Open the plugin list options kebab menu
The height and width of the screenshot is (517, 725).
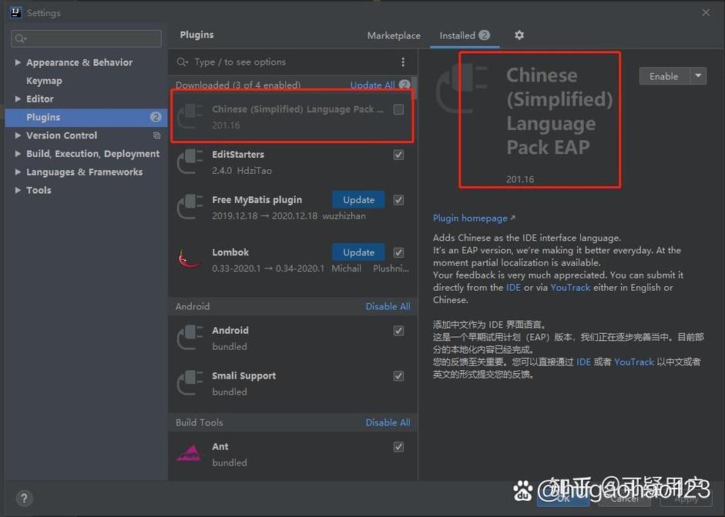[x=403, y=62]
